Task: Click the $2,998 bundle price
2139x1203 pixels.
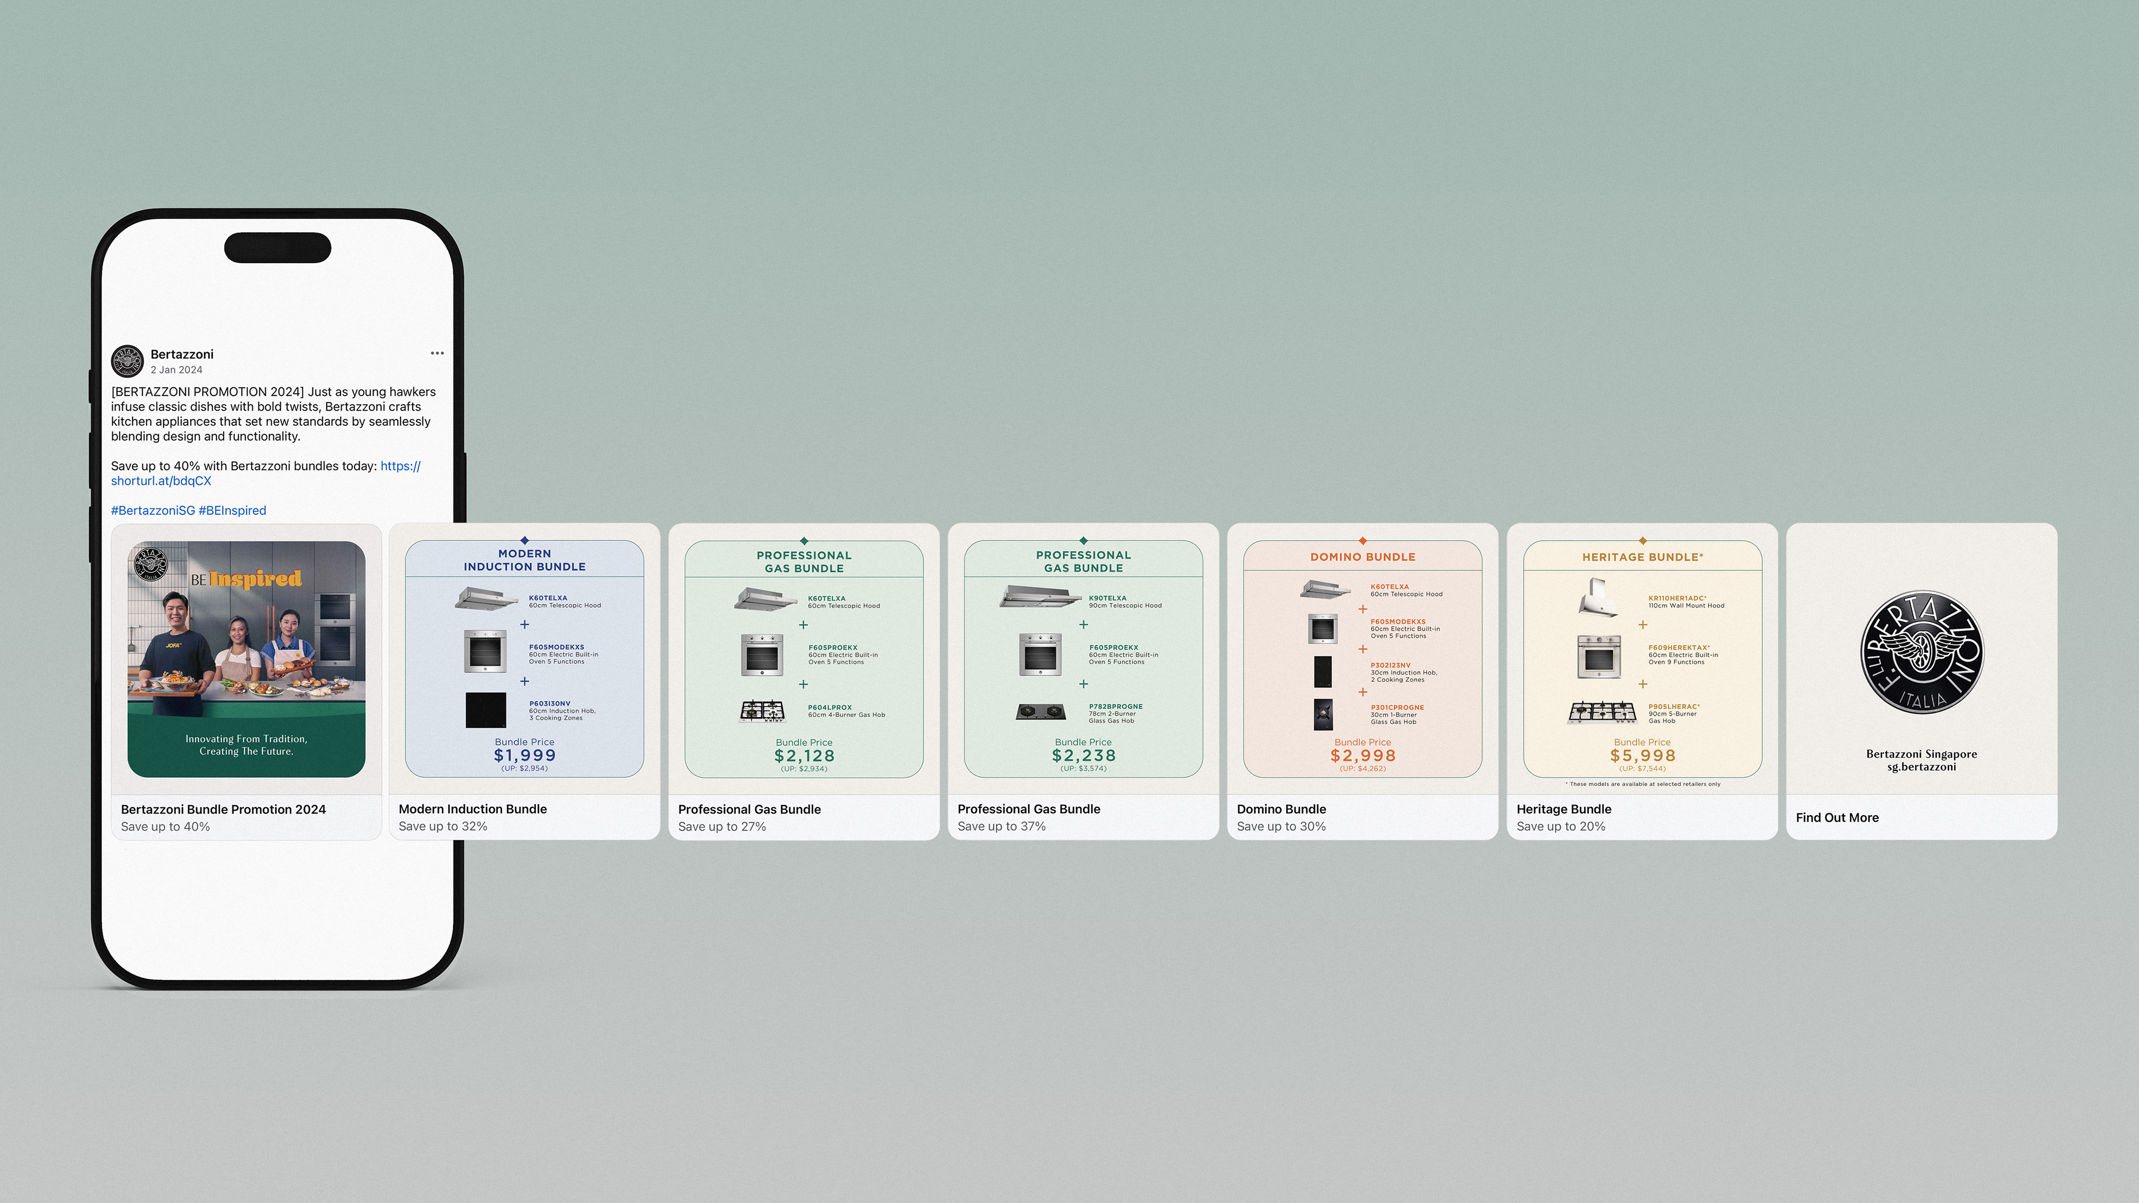Action: pyautogui.click(x=1363, y=755)
